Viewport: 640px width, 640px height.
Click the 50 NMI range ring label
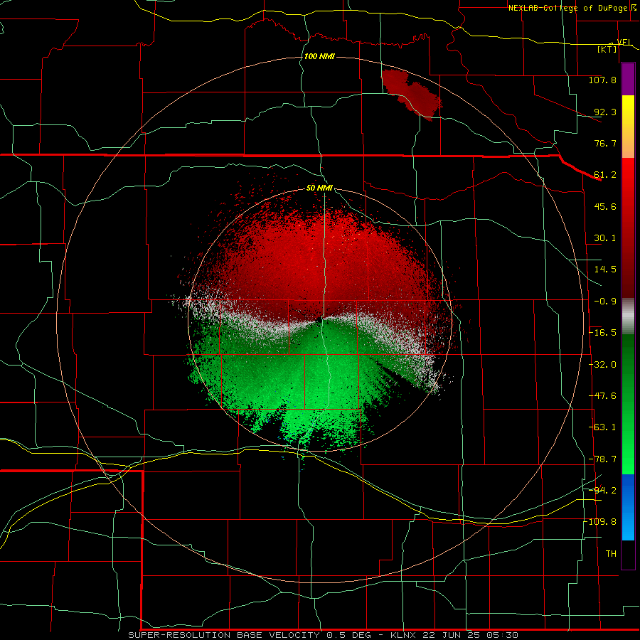point(319,188)
